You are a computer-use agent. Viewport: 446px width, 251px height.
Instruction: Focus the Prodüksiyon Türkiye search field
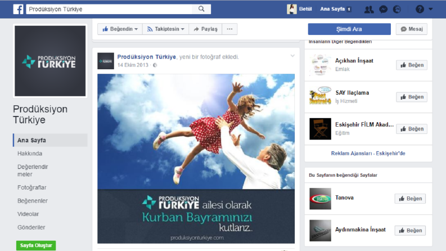(110, 9)
